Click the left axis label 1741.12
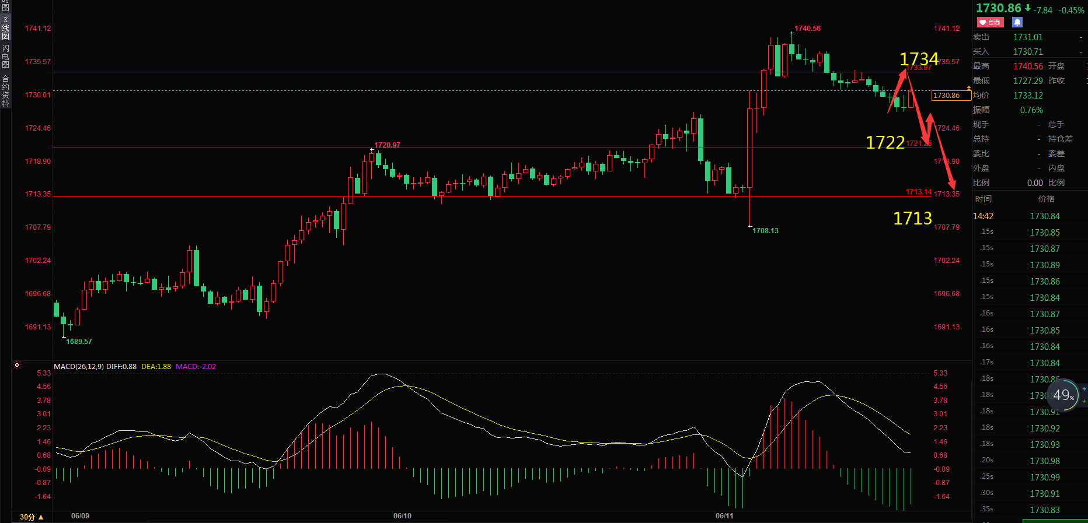This screenshot has width=1088, height=523. point(37,29)
